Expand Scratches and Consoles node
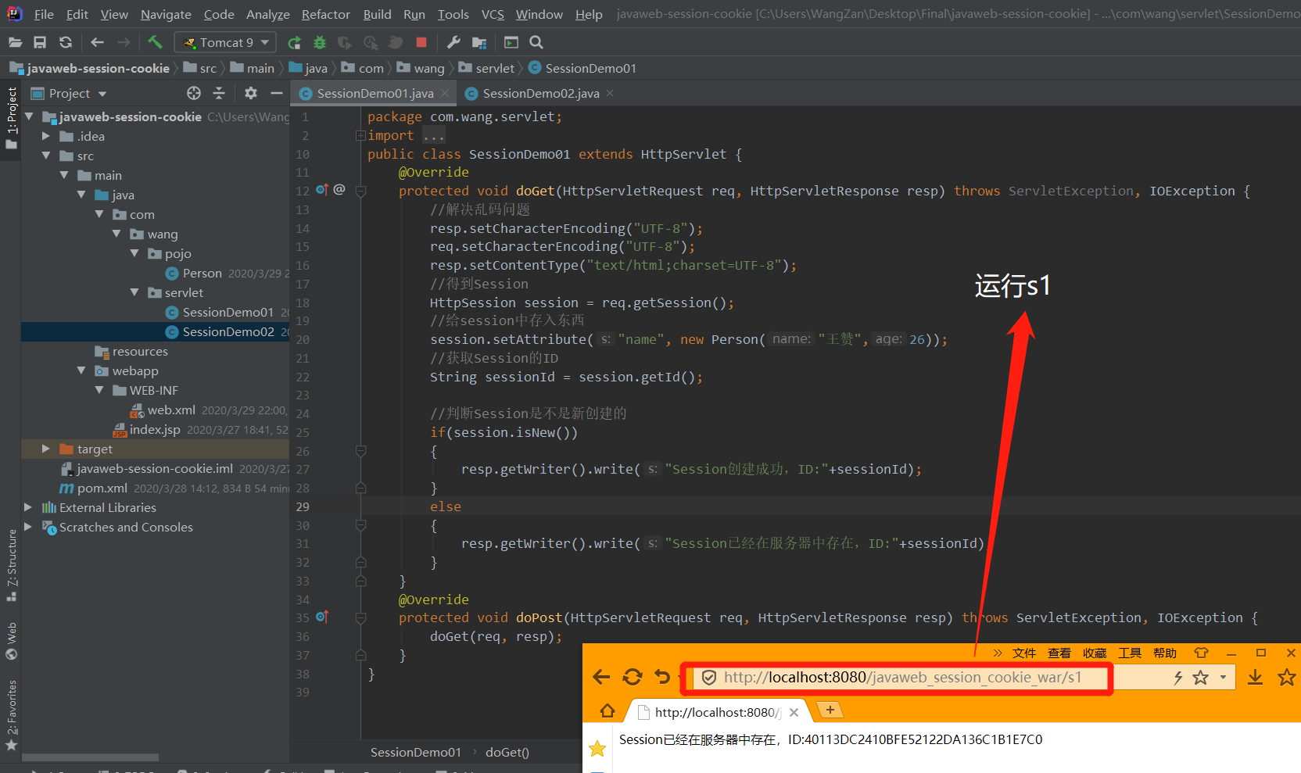This screenshot has width=1301, height=773. (28, 527)
